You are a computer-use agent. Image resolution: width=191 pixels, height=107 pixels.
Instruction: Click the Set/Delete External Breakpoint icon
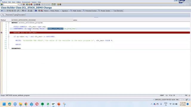[42, 11]
